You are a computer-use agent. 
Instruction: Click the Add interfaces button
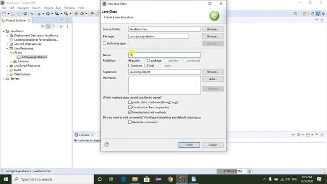coord(213,79)
